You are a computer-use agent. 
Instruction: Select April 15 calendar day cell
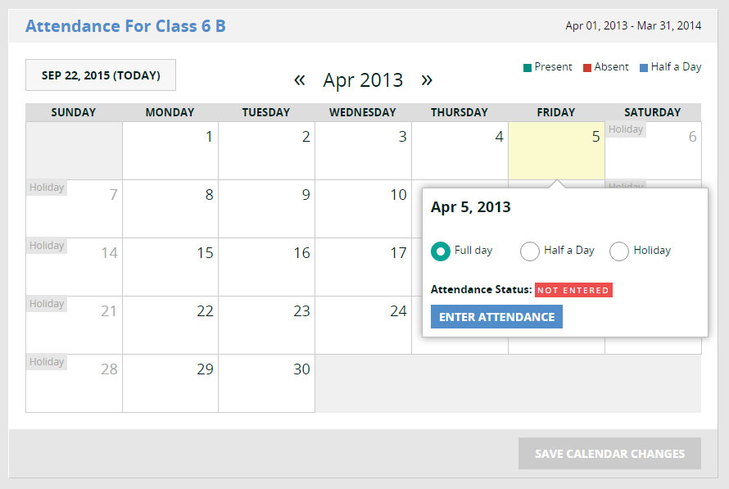pos(170,267)
